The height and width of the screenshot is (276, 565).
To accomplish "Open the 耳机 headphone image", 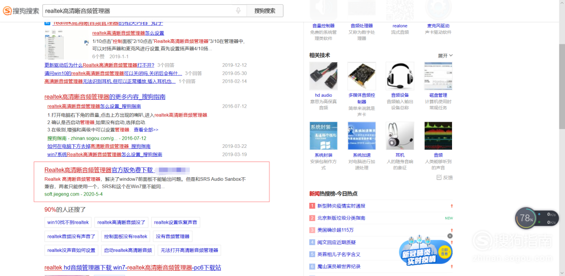I will point(400,136).
